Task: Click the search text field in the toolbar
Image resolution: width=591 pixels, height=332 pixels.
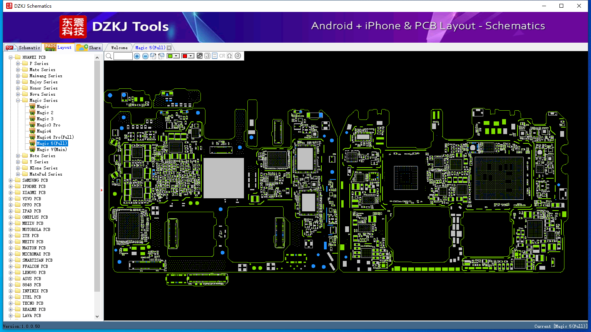Action: coord(123,56)
